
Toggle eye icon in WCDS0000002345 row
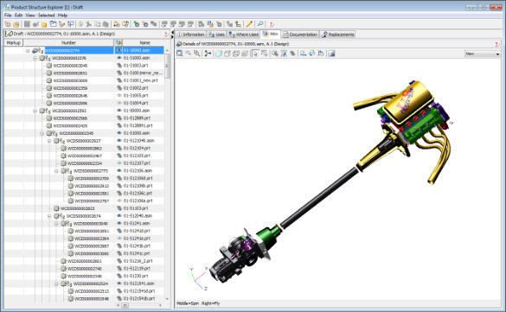(x=119, y=133)
